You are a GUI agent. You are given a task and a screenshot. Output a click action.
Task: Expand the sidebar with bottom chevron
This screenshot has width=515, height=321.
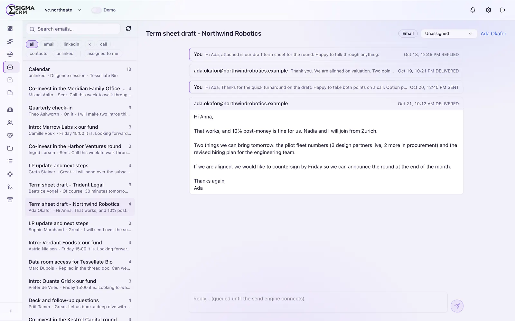[x=10, y=311]
